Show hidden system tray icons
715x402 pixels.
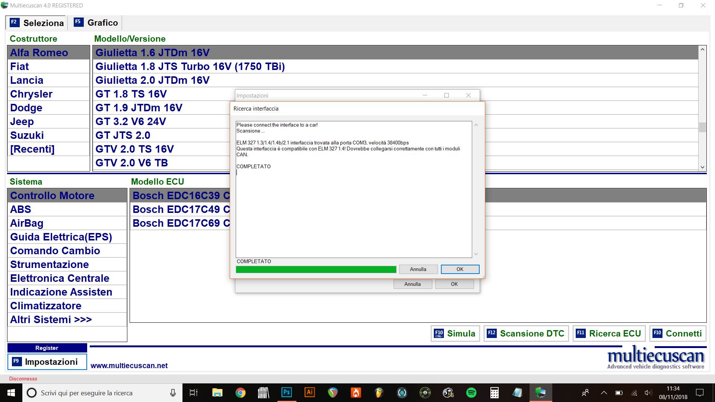click(604, 393)
